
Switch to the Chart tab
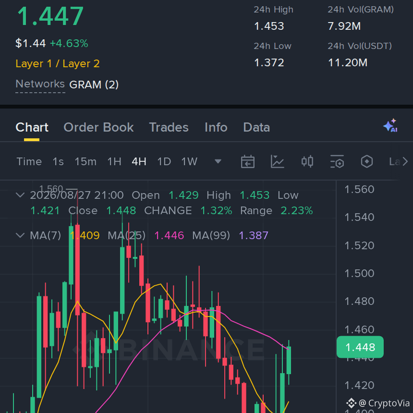32,127
